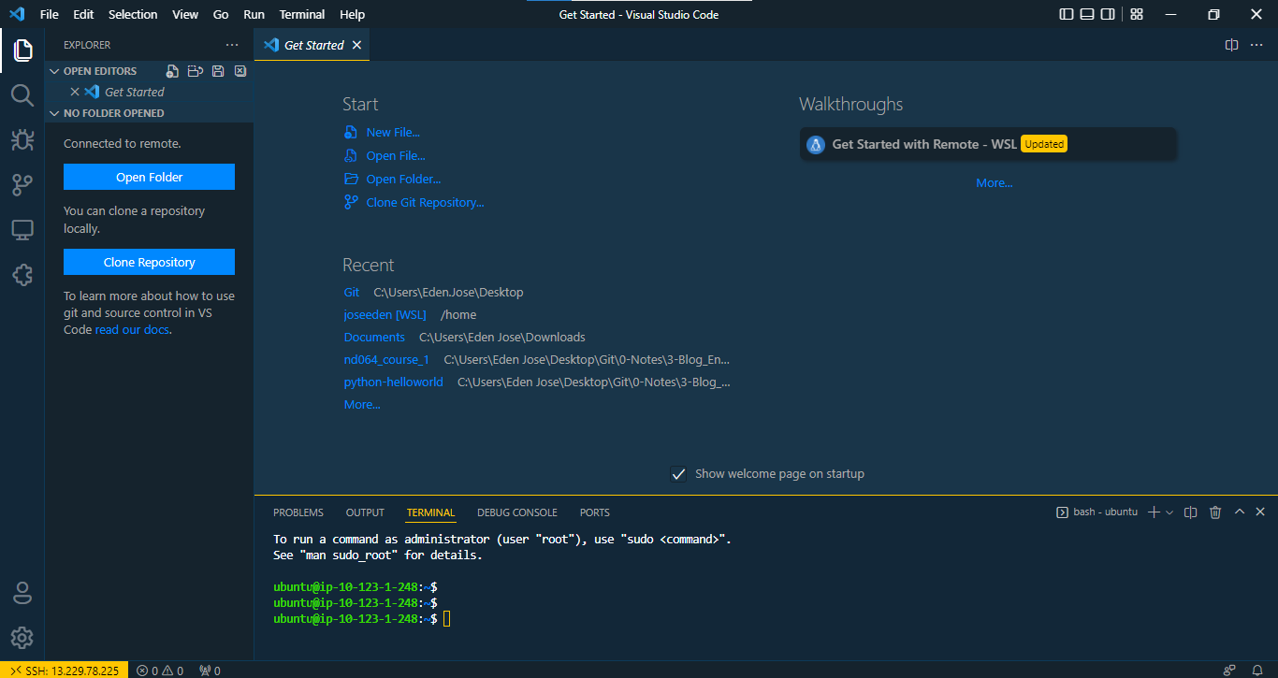Click the SSH remote status indicator
Image resolution: width=1278 pixels, height=678 pixels.
pyautogui.click(x=65, y=671)
